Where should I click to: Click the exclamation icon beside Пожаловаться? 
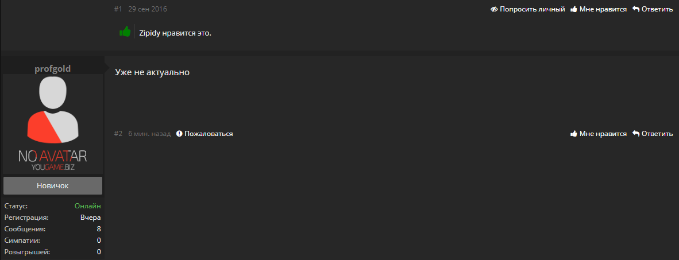(179, 134)
